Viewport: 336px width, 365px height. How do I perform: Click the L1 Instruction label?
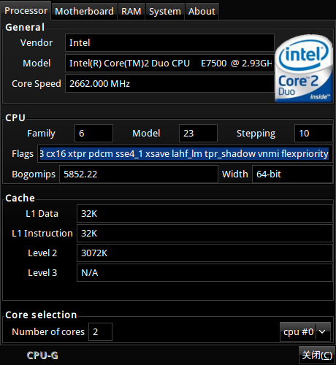pyautogui.click(x=42, y=234)
